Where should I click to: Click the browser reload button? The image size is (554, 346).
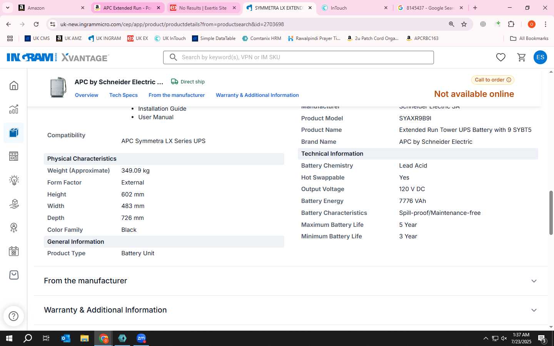36,24
